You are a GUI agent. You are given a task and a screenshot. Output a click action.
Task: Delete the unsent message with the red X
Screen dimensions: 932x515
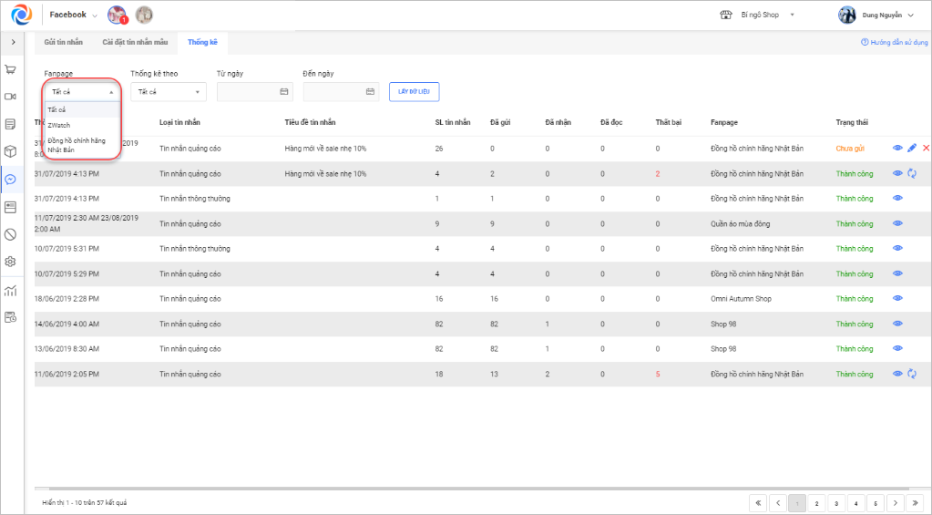click(x=926, y=148)
